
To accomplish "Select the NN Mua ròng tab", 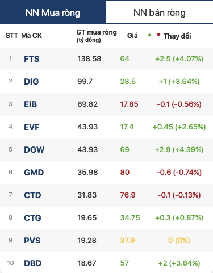I will [53, 12].
